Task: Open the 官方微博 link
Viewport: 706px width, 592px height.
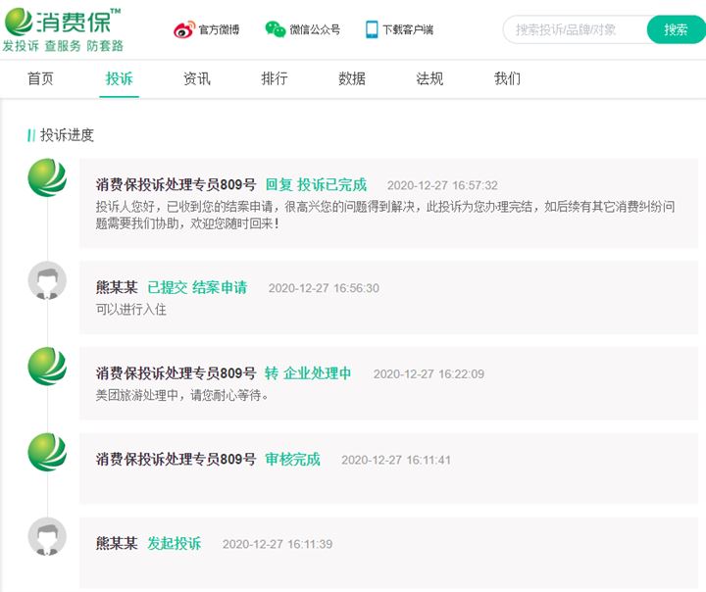Action: point(219,30)
